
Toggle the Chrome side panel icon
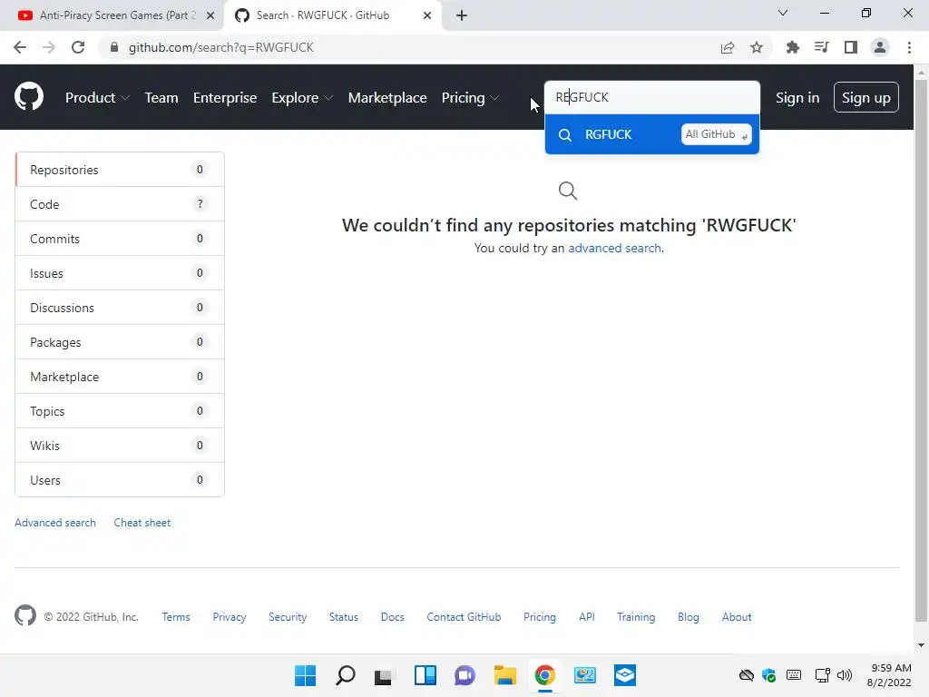851,47
